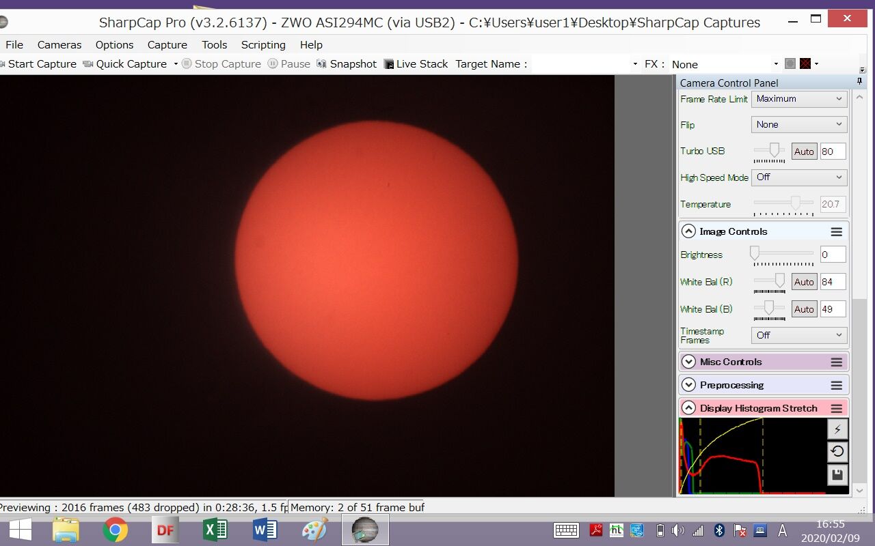
Task: Click the network signal tray icon
Action: (698, 530)
